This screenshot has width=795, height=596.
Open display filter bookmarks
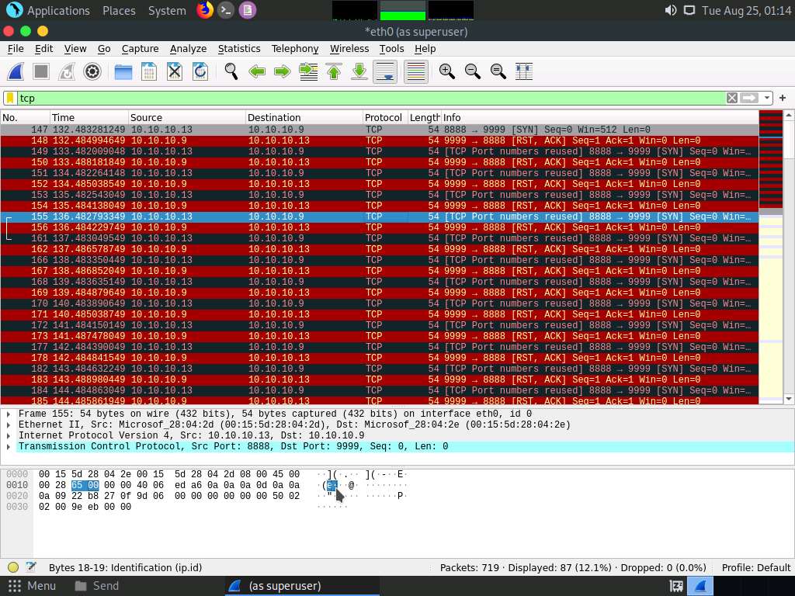pyautogui.click(x=10, y=98)
